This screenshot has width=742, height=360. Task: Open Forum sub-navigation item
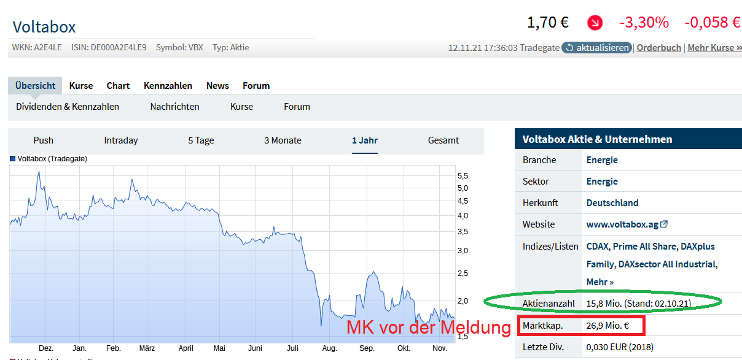pos(297,107)
